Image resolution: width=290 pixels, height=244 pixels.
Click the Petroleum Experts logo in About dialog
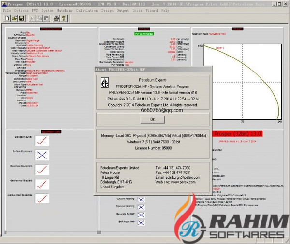click(105, 83)
